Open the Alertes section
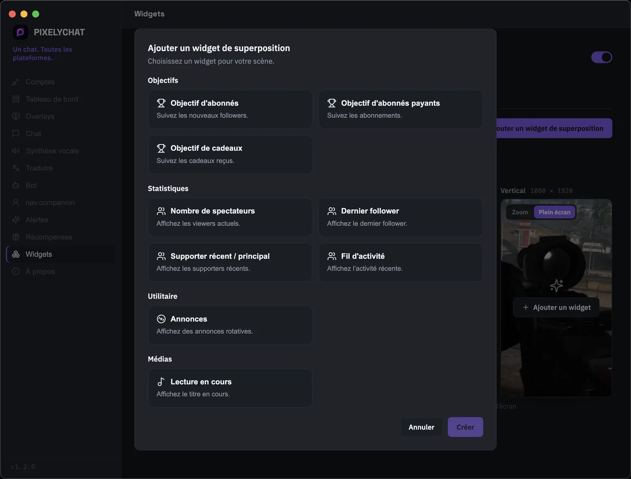The height and width of the screenshot is (479, 631). tap(61, 220)
